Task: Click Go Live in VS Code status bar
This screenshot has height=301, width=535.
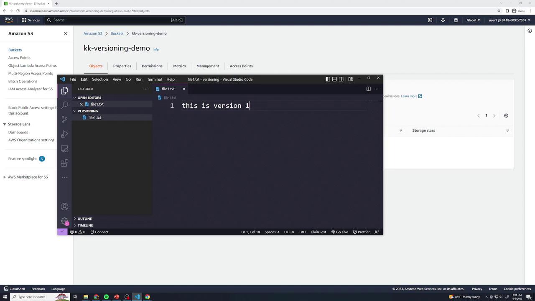Action: [340, 232]
